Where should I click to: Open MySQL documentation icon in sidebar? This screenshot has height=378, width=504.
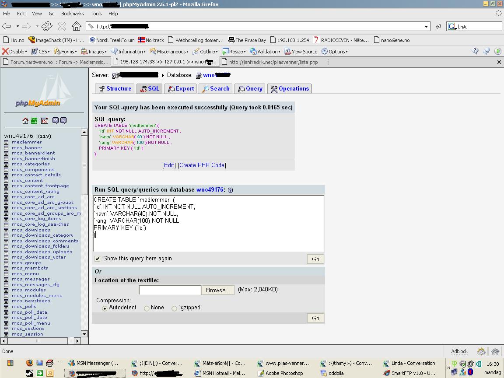[63, 121]
